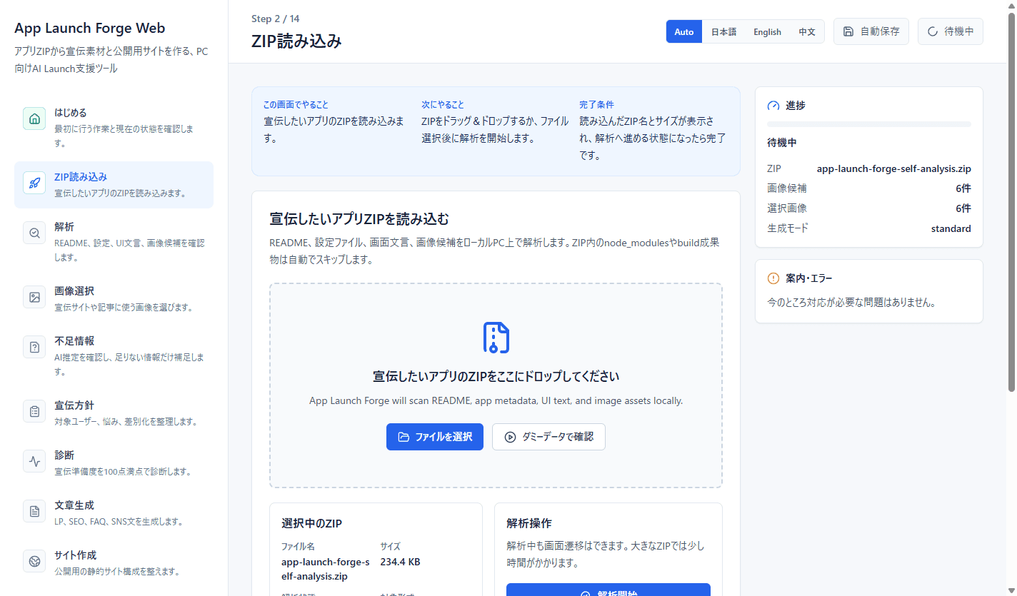Click the globe icon beside サイト作成
This screenshot has width=1017, height=596.
34,561
